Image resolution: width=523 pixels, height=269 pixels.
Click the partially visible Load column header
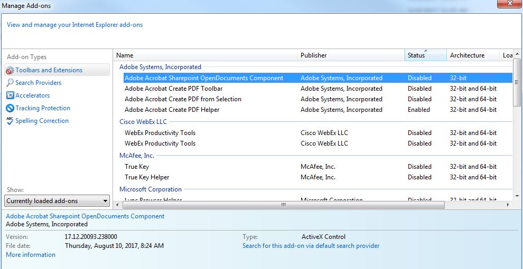click(507, 55)
